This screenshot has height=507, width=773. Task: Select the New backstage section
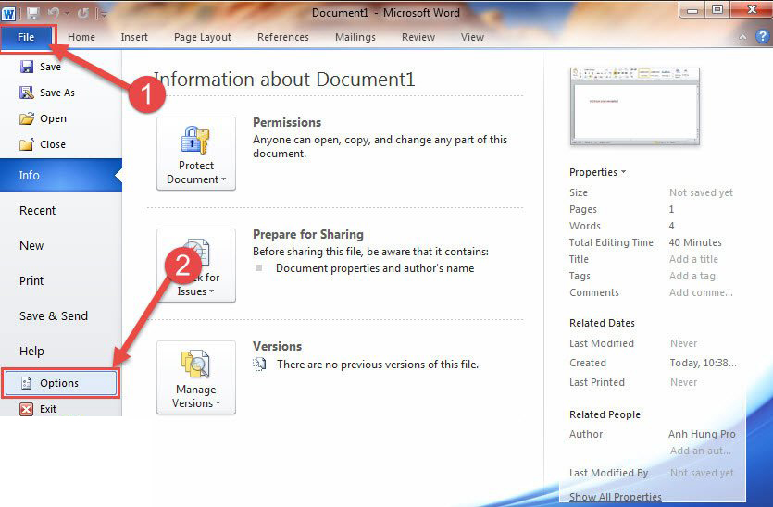tap(31, 245)
